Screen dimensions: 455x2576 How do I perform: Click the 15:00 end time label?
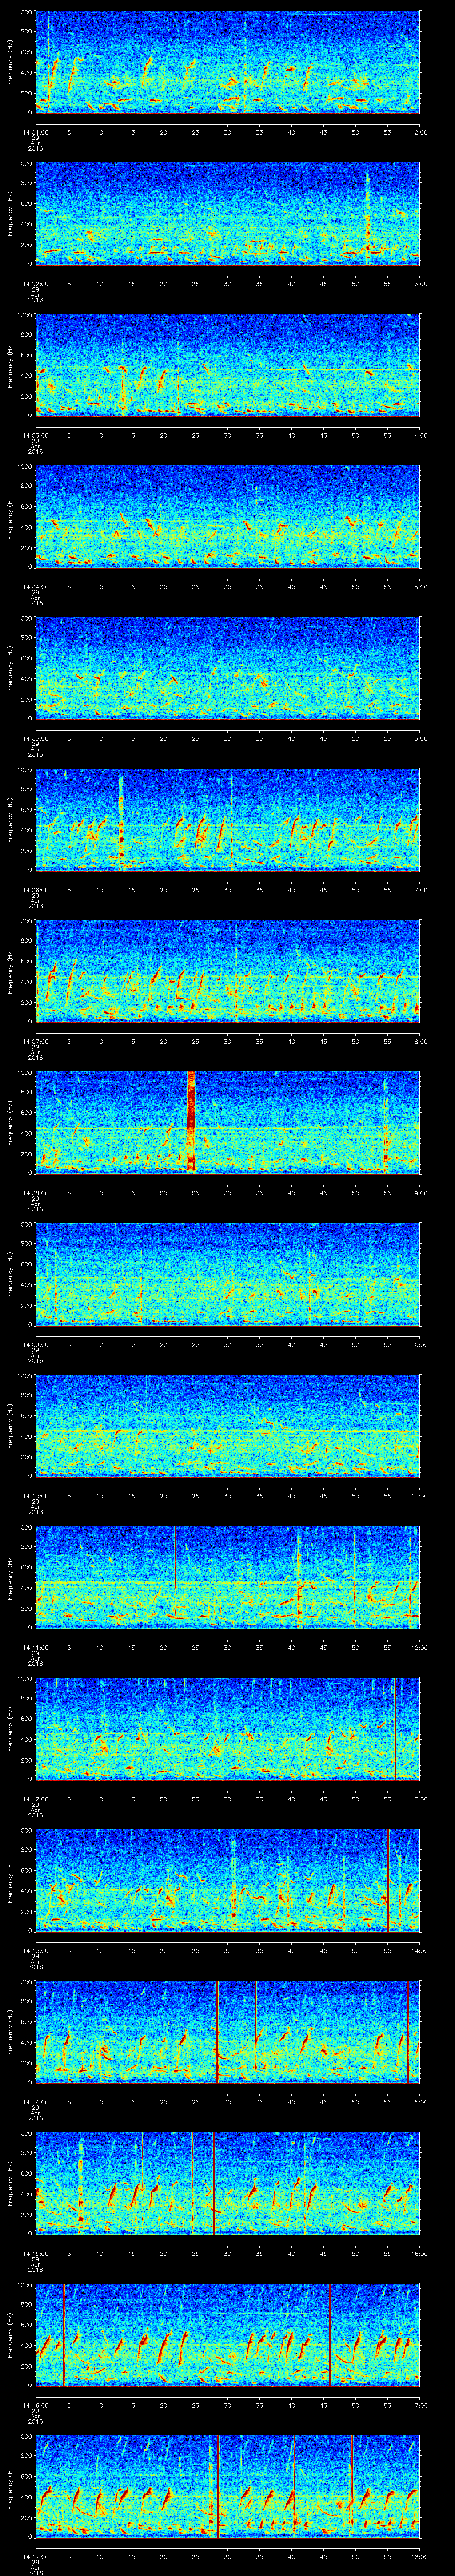(419, 2101)
